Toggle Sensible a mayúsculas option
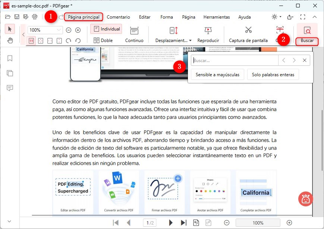Image resolution: width=324 pixels, height=229 pixels. click(217, 75)
